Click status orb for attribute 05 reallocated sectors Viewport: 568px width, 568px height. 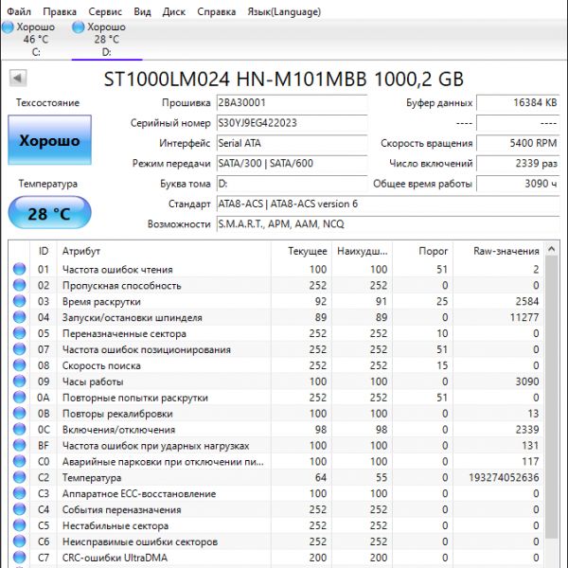[x=19, y=334]
